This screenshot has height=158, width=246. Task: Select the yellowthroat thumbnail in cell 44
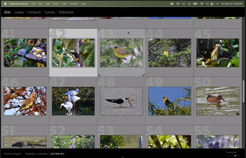(x=170, y=53)
